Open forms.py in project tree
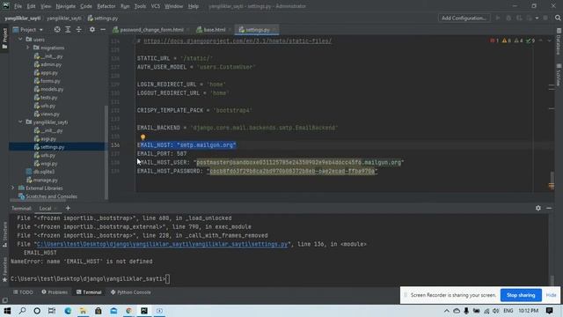 [47, 81]
